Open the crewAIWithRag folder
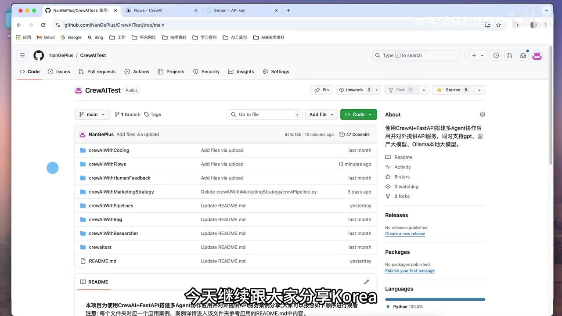Image resolution: width=562 pixels, height=316 pixels. pyautogui.click(x=105, y=219)
